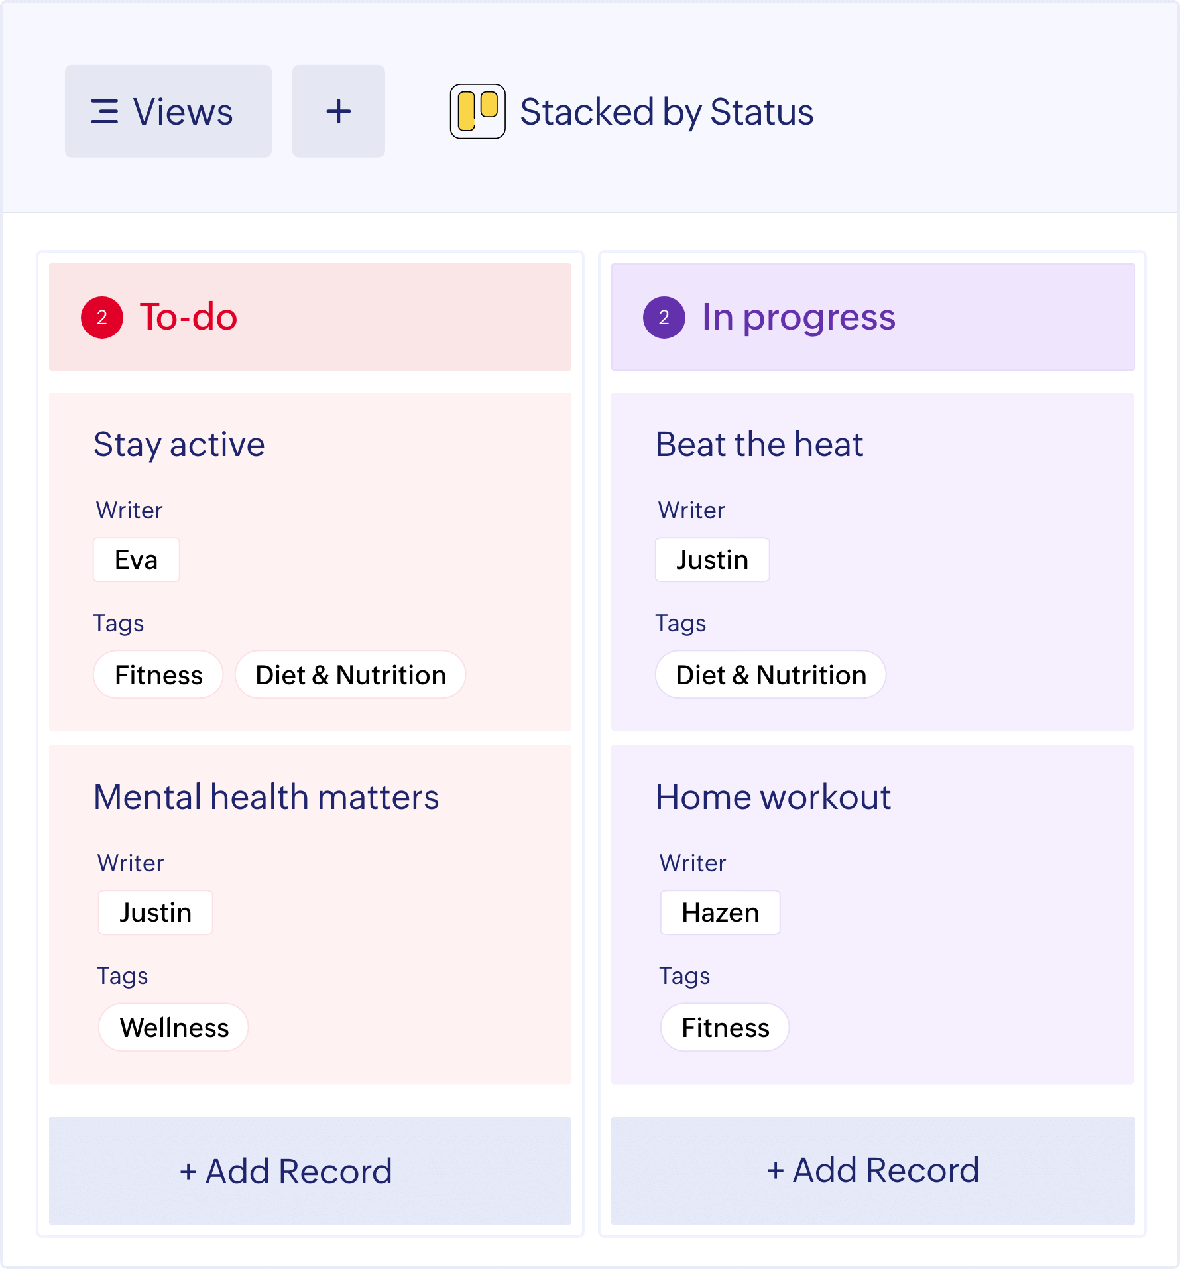Select the writer chip Hazen on Home workout

[720, 912]
